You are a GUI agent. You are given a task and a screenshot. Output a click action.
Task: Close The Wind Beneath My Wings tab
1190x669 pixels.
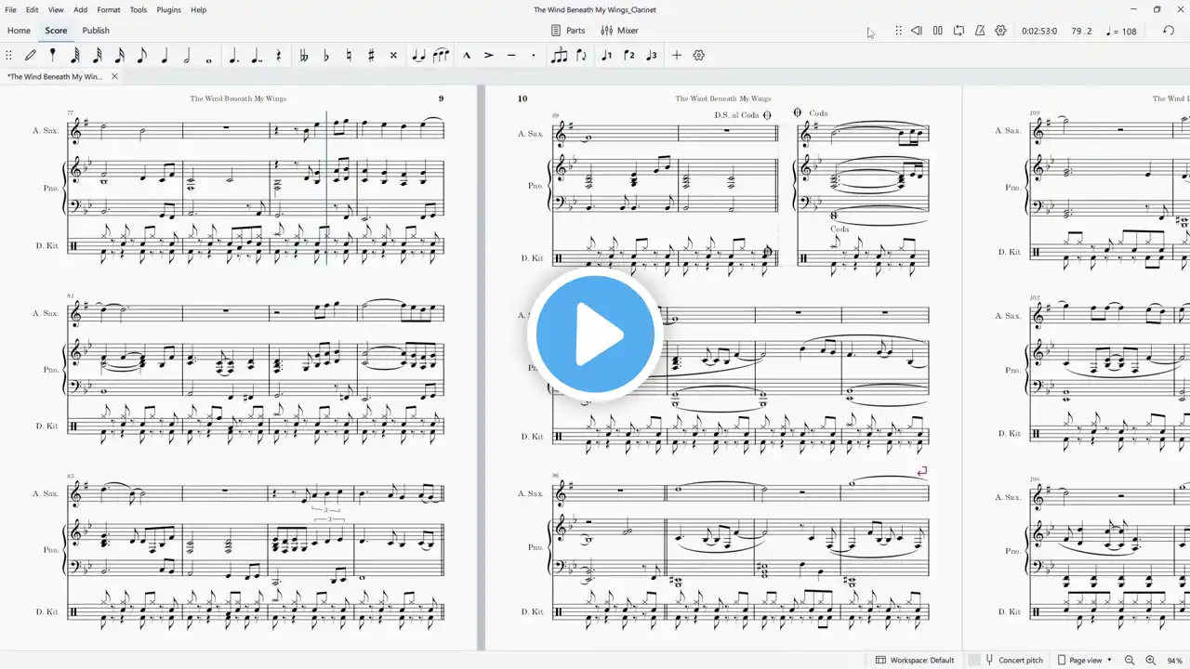(x=114, y=76)
